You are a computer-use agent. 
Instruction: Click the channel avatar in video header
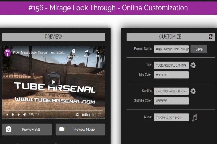(7, 52)
